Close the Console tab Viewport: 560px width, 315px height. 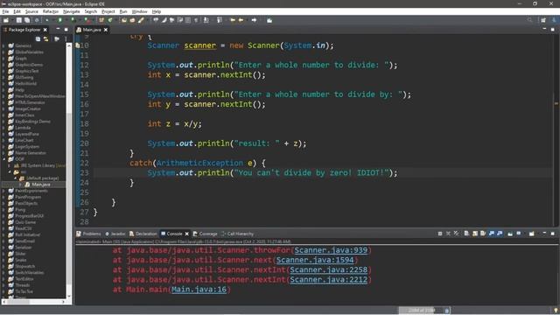[x=186, y=234]
